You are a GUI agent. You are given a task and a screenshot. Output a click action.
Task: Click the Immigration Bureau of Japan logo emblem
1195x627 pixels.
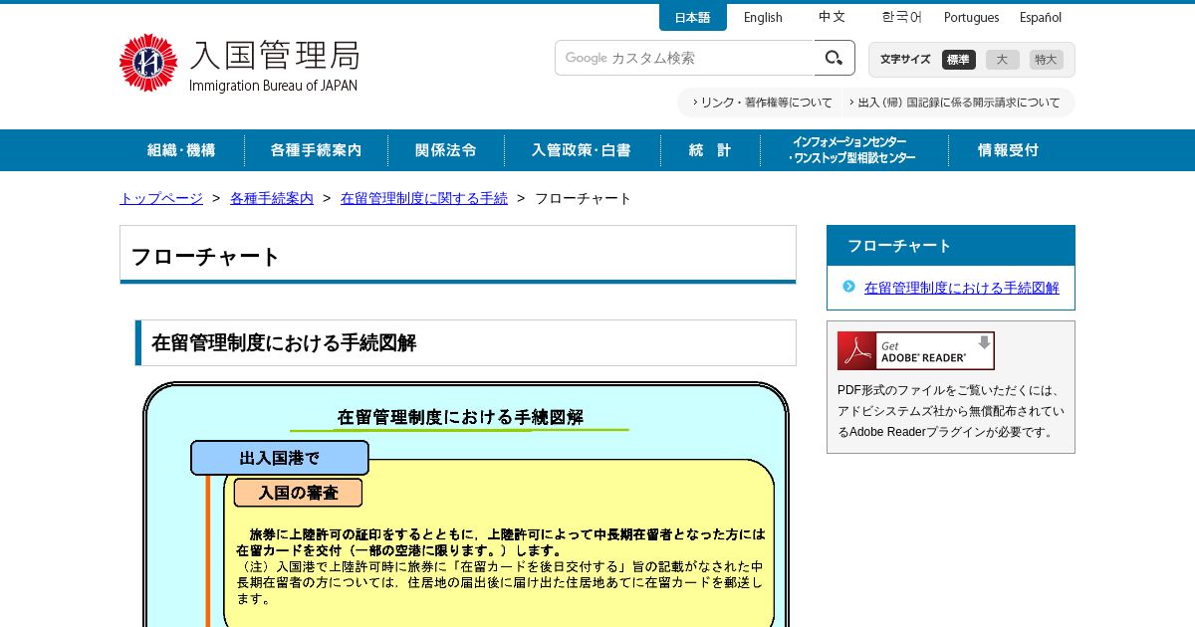click(x=148, y=63)
